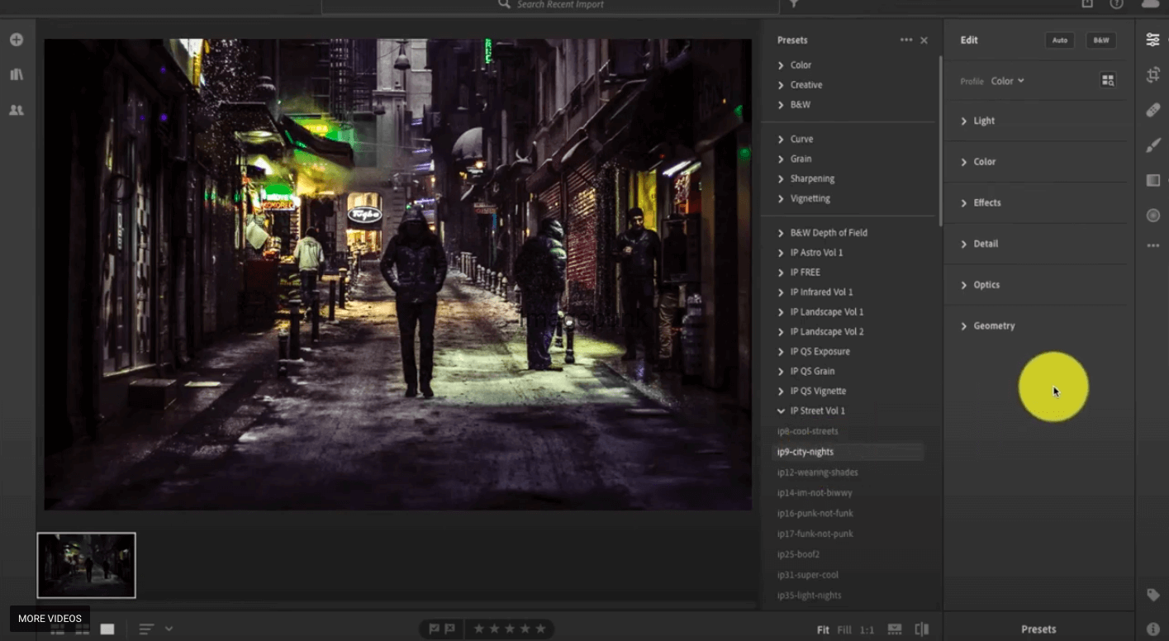Select the Linear Gradient tool
Viewport: 1169px width, 641px height.
click(1154, 180)
